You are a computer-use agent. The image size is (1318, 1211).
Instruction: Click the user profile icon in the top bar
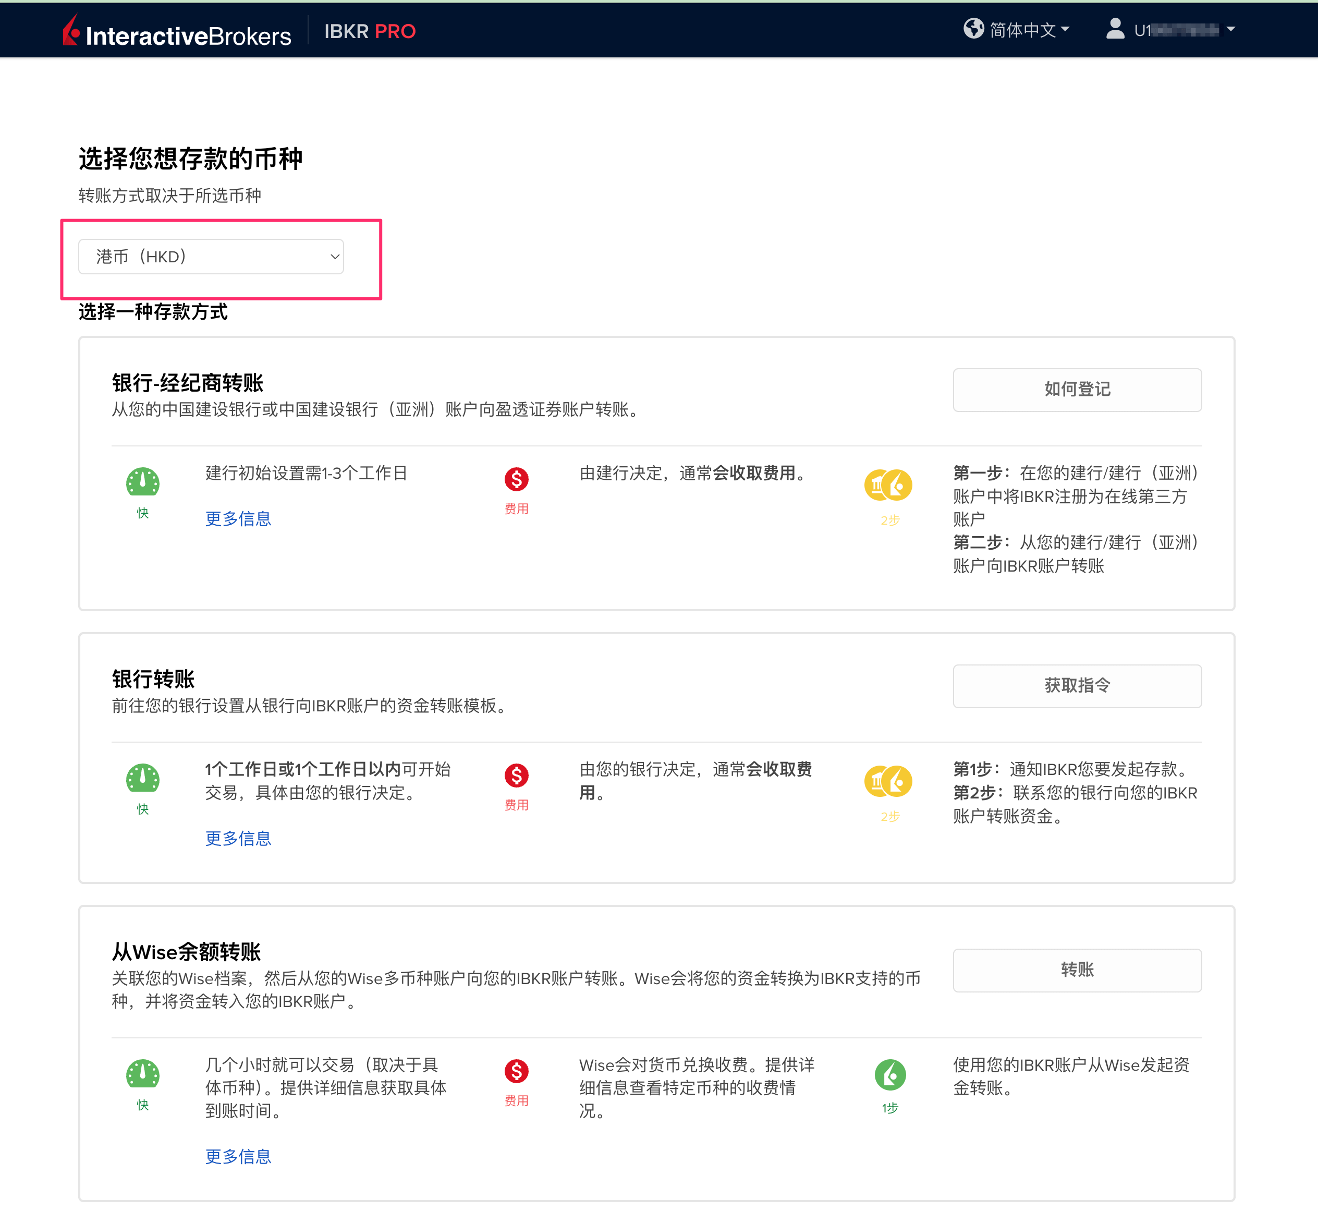[1115, 29]
